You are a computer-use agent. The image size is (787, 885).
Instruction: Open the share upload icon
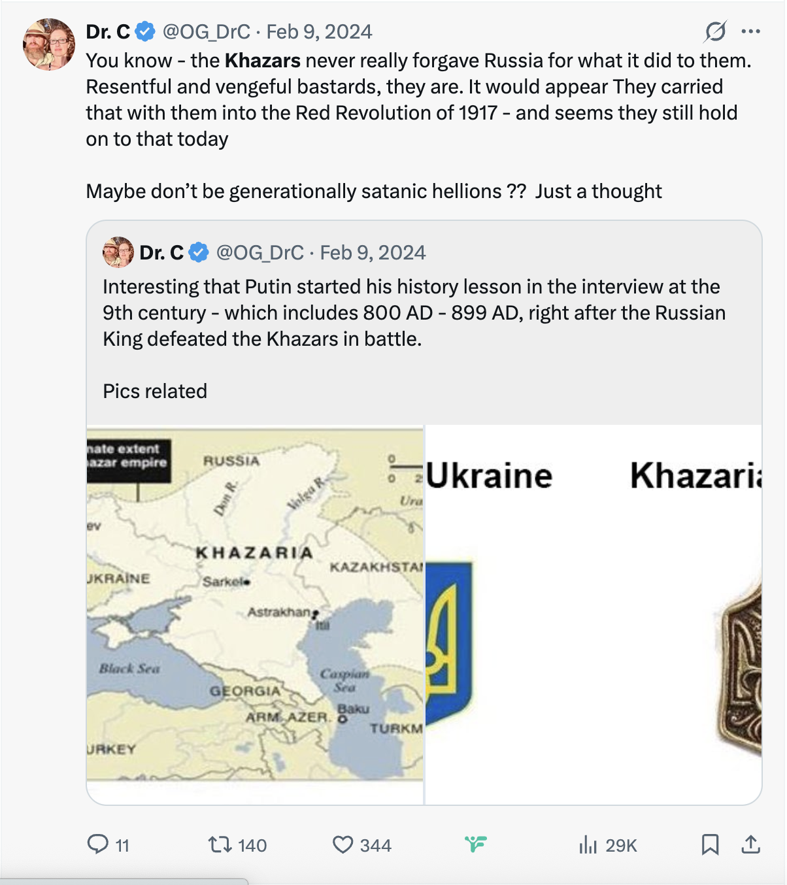750,844
